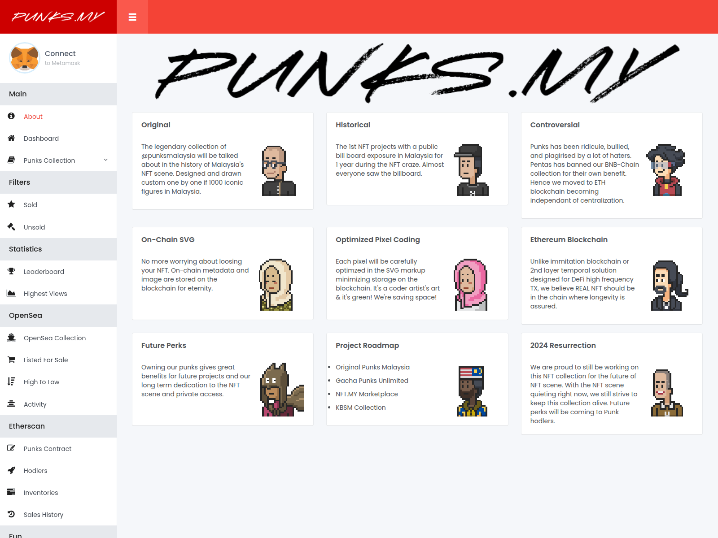718x538 pixels.
Task: Open the Dashboard menu item
Action: (x=58, y=139)
